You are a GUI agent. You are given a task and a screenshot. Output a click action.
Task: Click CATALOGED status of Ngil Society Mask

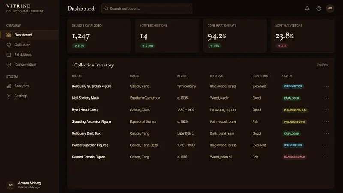[292, 98]
